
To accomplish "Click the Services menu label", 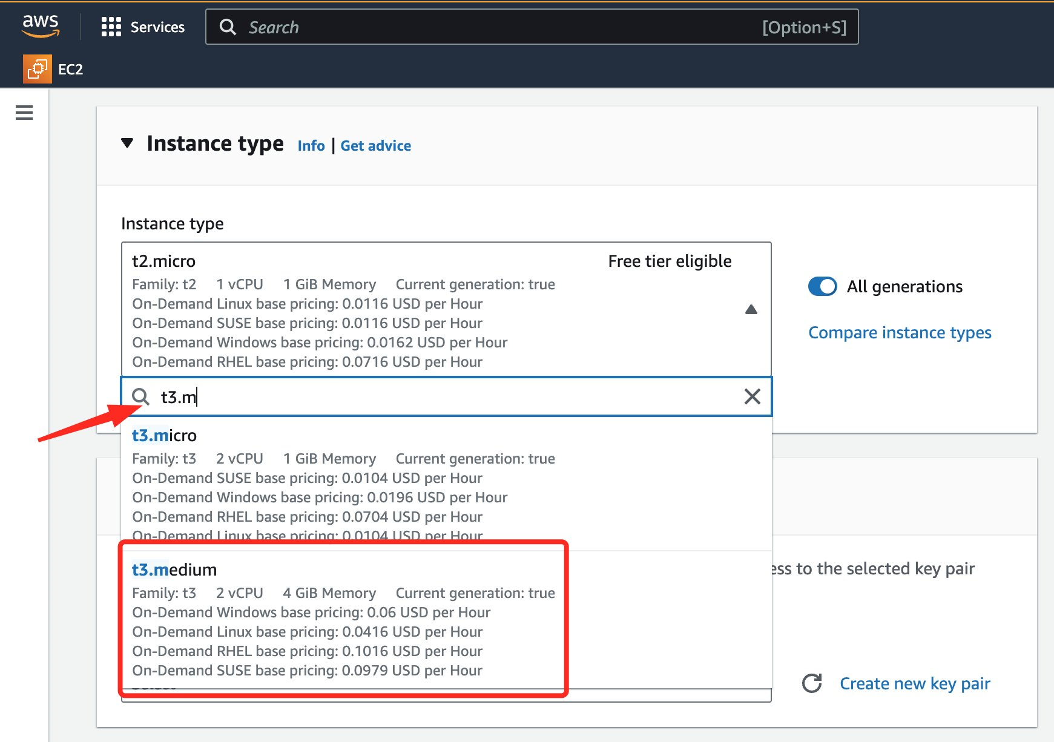I will pyautogui.click(x=157, y=27).
